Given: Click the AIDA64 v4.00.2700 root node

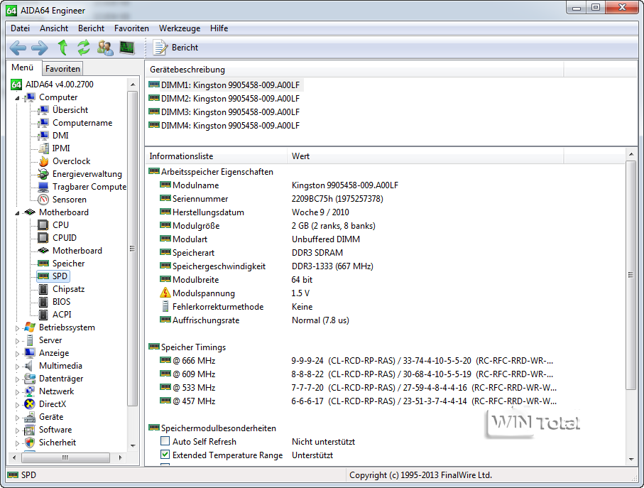Looking at the screenshot, I should [x=59, y=85].
